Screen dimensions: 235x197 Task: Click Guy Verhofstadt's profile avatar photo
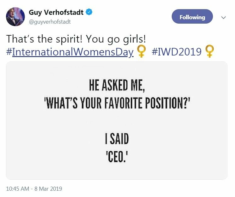[x=15, y=16]
